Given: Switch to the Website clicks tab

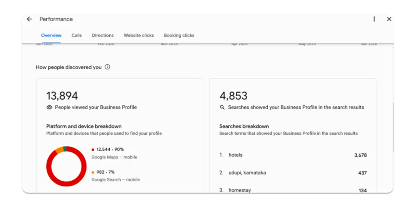Looking at the screenshot, I should [x=139, y=35].
